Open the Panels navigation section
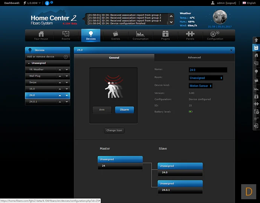 point(190,35)
